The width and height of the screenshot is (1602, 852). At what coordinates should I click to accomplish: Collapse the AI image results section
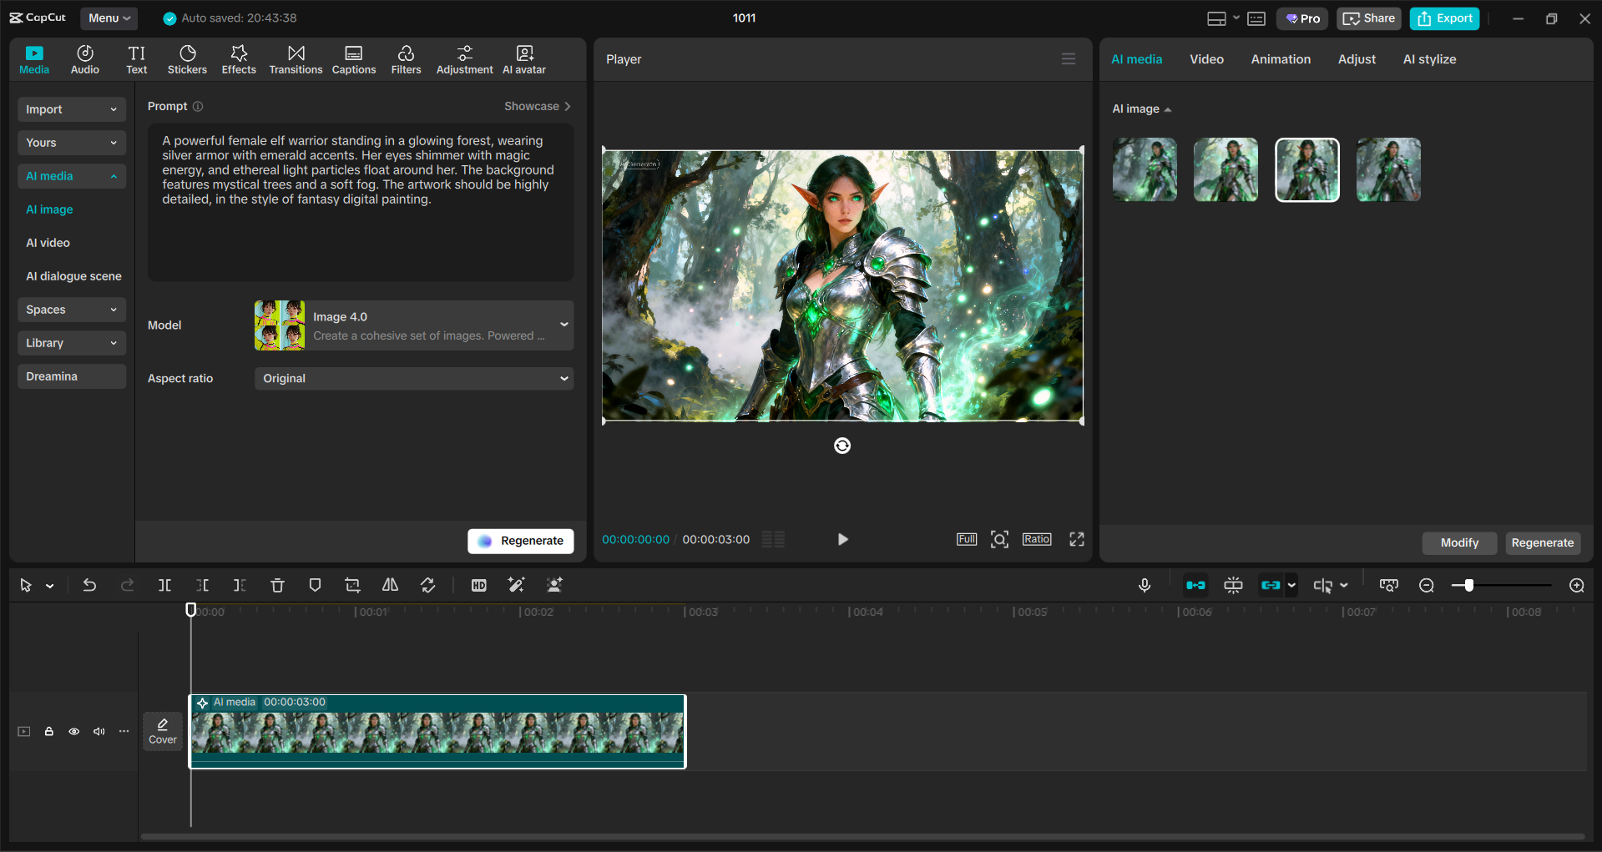click(x=1167, y=108)
